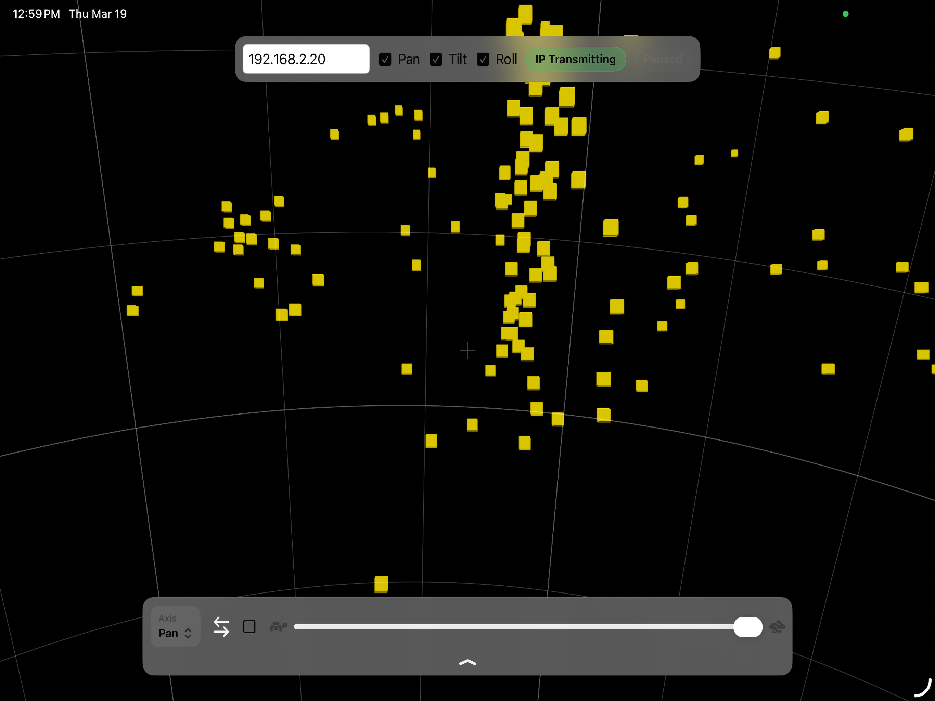Click the speed slider thumb
This screenshot has width=935, height=701.
[748, 627]
